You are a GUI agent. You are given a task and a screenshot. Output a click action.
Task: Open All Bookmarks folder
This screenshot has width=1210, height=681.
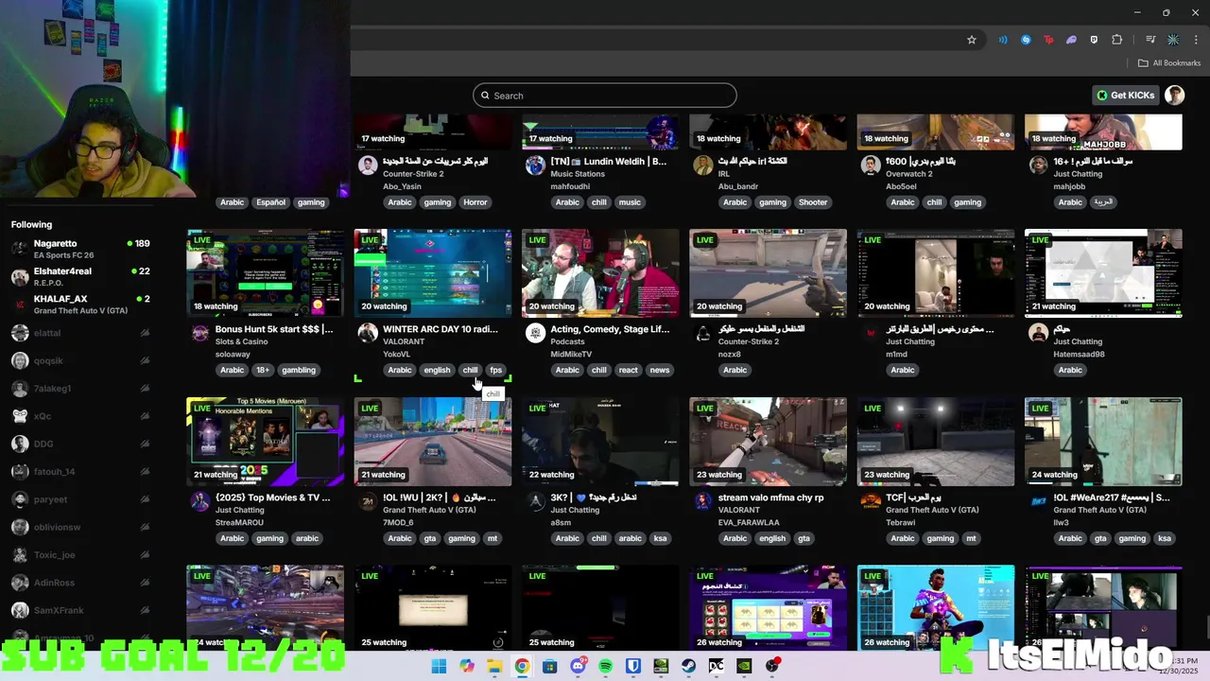(1169, 63)
